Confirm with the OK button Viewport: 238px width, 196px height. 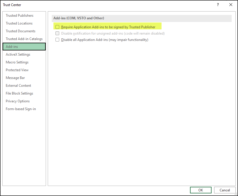click(x=201, y=190)
